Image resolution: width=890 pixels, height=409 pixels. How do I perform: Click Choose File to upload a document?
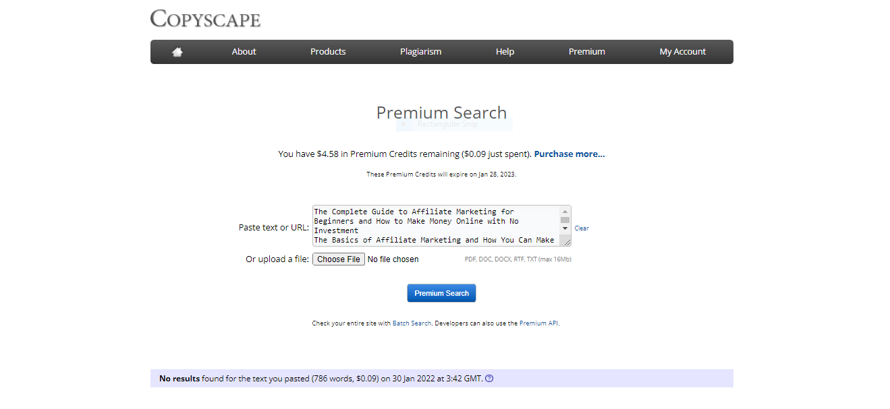click(x=338, y=259)
